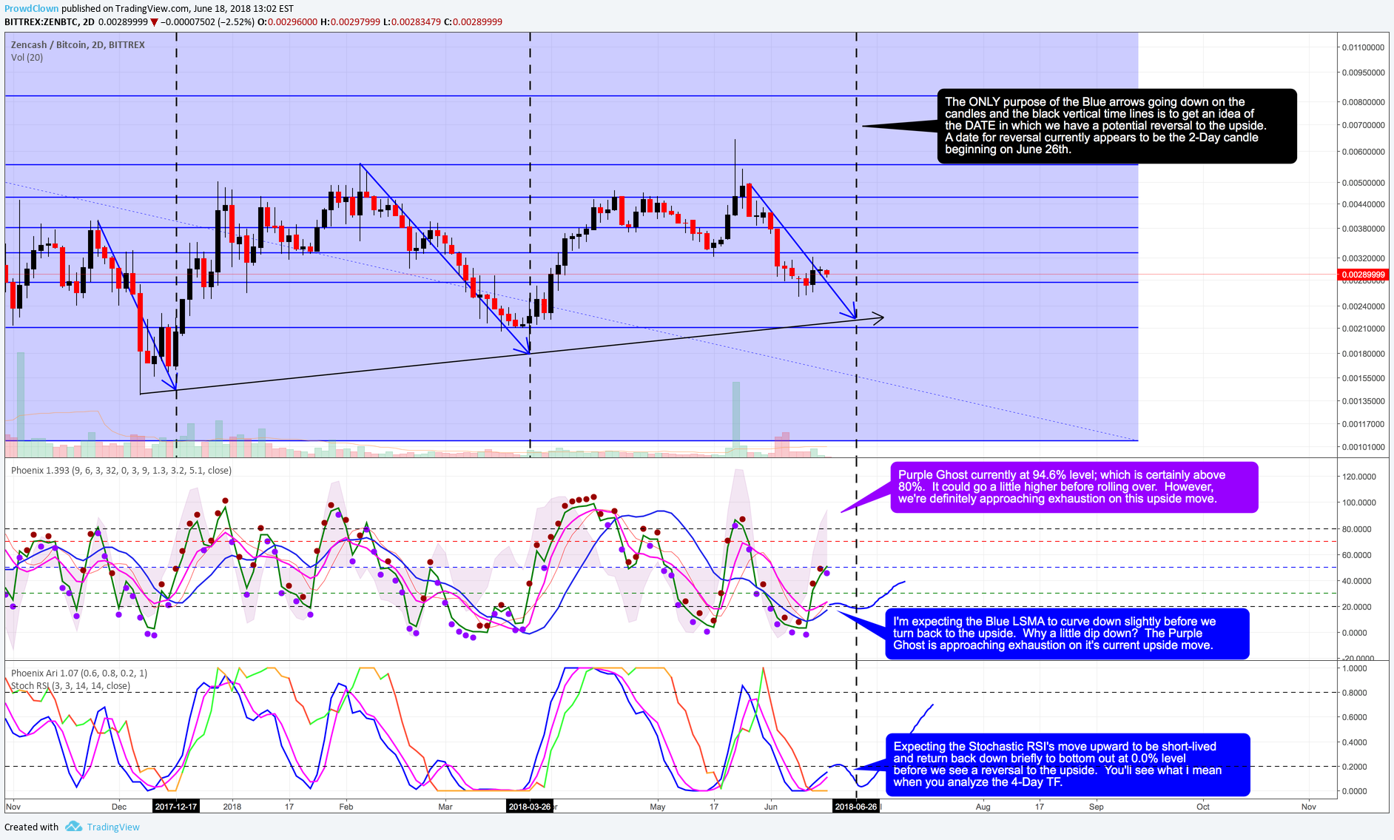Click the 0.00500000 price axis label
This screenshot has width=1394, height=840.
pos(1363,183)
